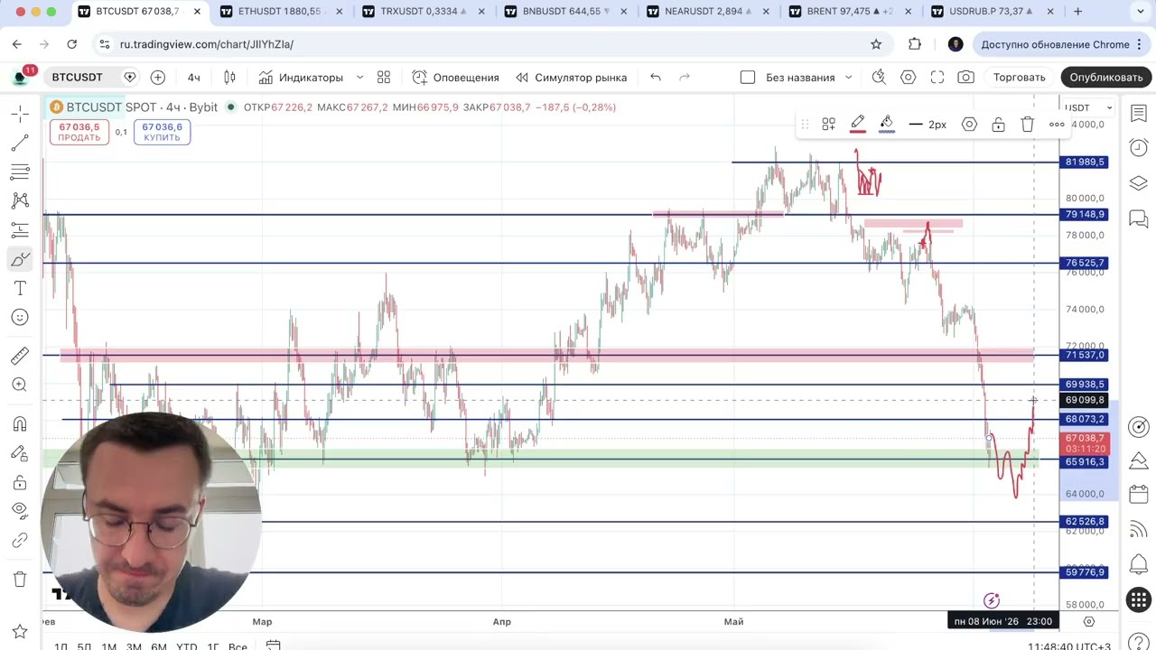Open drawing templates in floating toolbar
Image resolution: width=1156 pixels, height=650 pixels.
[828, 125]
